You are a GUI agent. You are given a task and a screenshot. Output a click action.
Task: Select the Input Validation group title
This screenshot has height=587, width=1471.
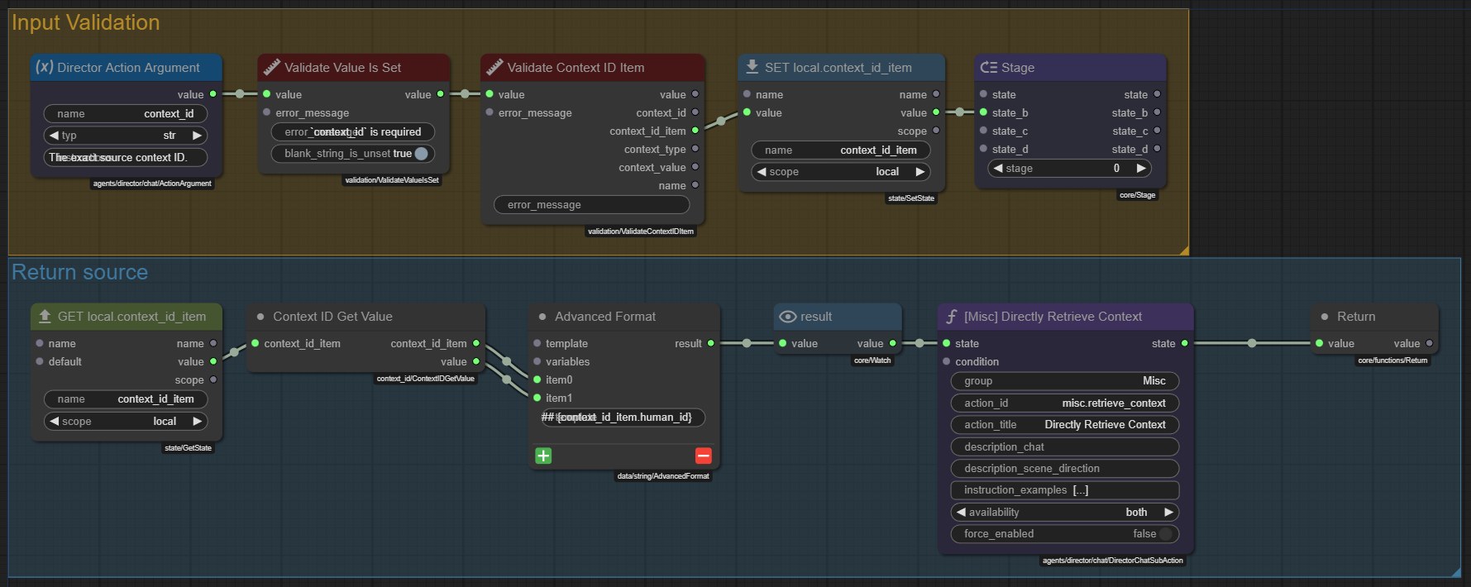[85, 23]
